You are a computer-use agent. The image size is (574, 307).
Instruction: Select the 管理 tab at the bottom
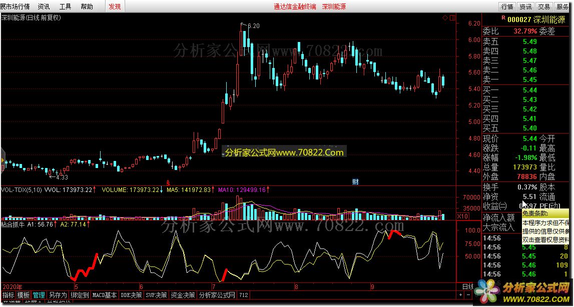[x=39, y=295]
